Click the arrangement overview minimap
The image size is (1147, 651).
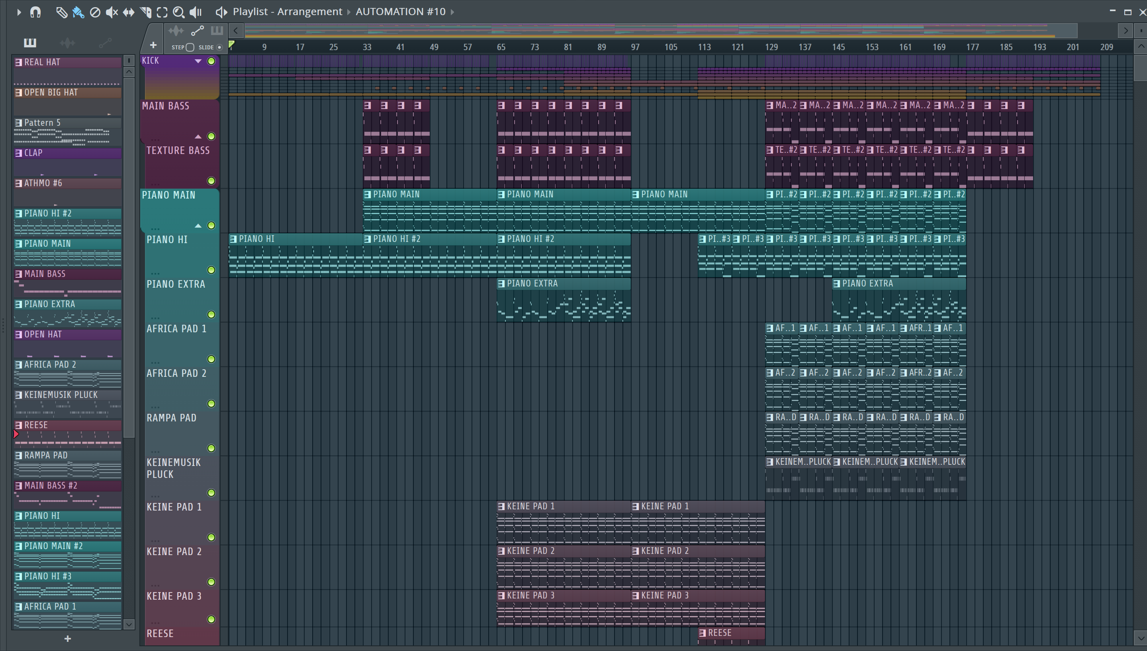(661, 31)
